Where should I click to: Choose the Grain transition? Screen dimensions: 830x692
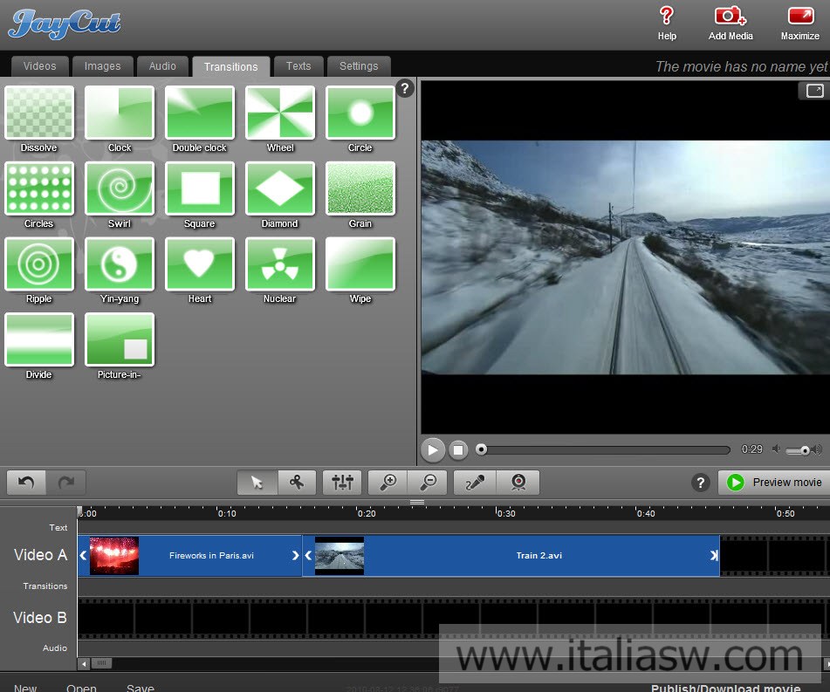[360, 188]
